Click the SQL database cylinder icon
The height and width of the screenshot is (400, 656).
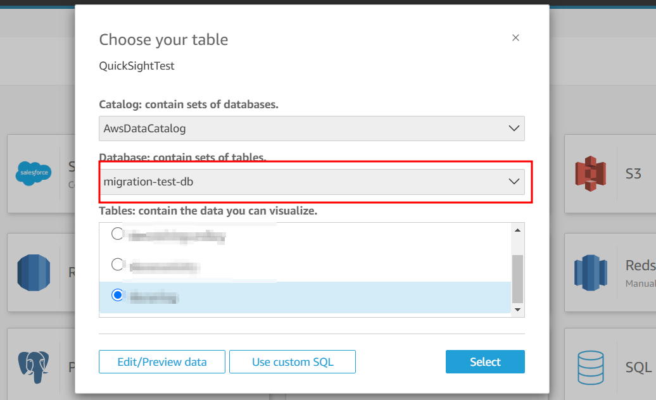pos(590,367)
